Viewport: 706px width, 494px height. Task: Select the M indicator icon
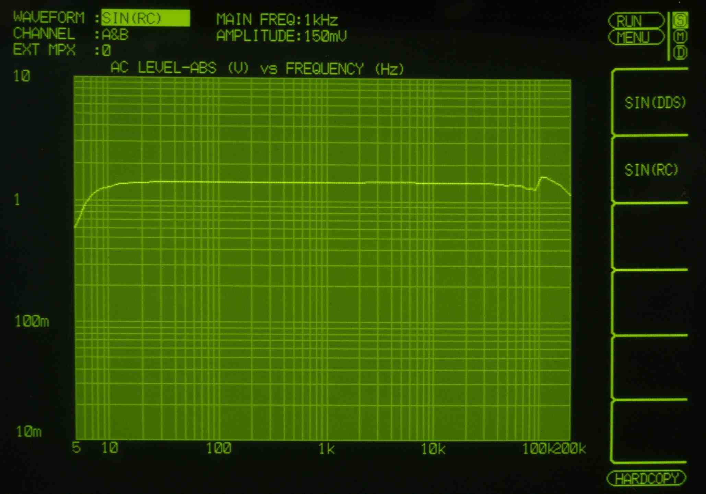(680, 36)
